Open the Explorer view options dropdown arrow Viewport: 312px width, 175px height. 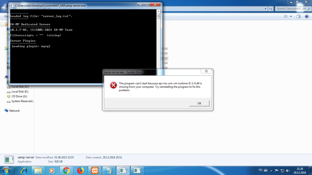(291, 17)
